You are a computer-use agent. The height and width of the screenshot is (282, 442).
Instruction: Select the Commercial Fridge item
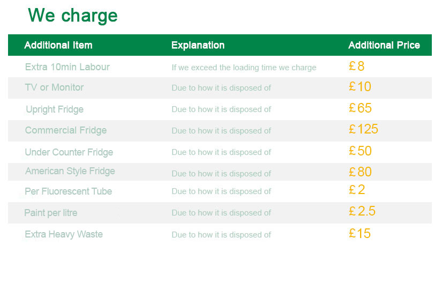pos(66,130)
